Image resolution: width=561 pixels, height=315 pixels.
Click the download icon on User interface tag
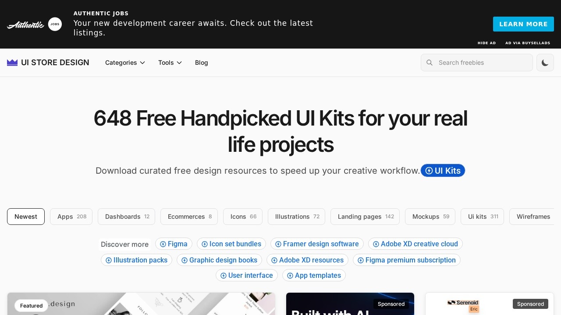click(224, 276)
